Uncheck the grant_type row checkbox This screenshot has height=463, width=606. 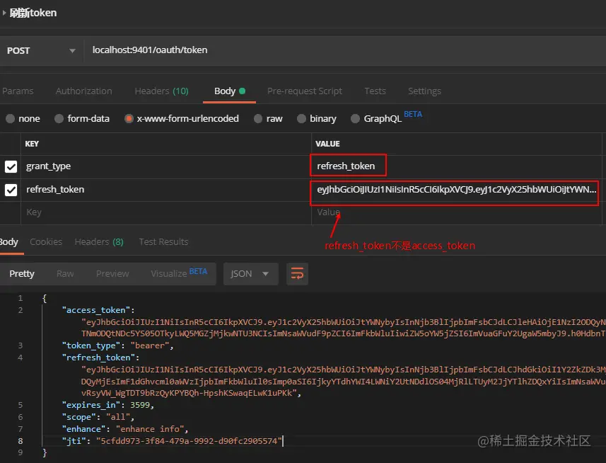pos(11,166)
